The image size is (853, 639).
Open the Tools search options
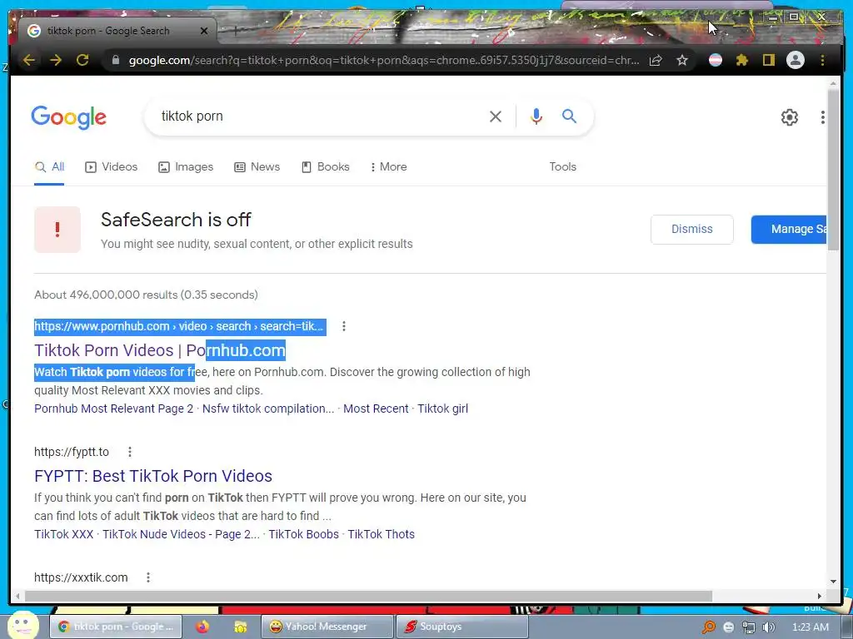coord(562,166)
